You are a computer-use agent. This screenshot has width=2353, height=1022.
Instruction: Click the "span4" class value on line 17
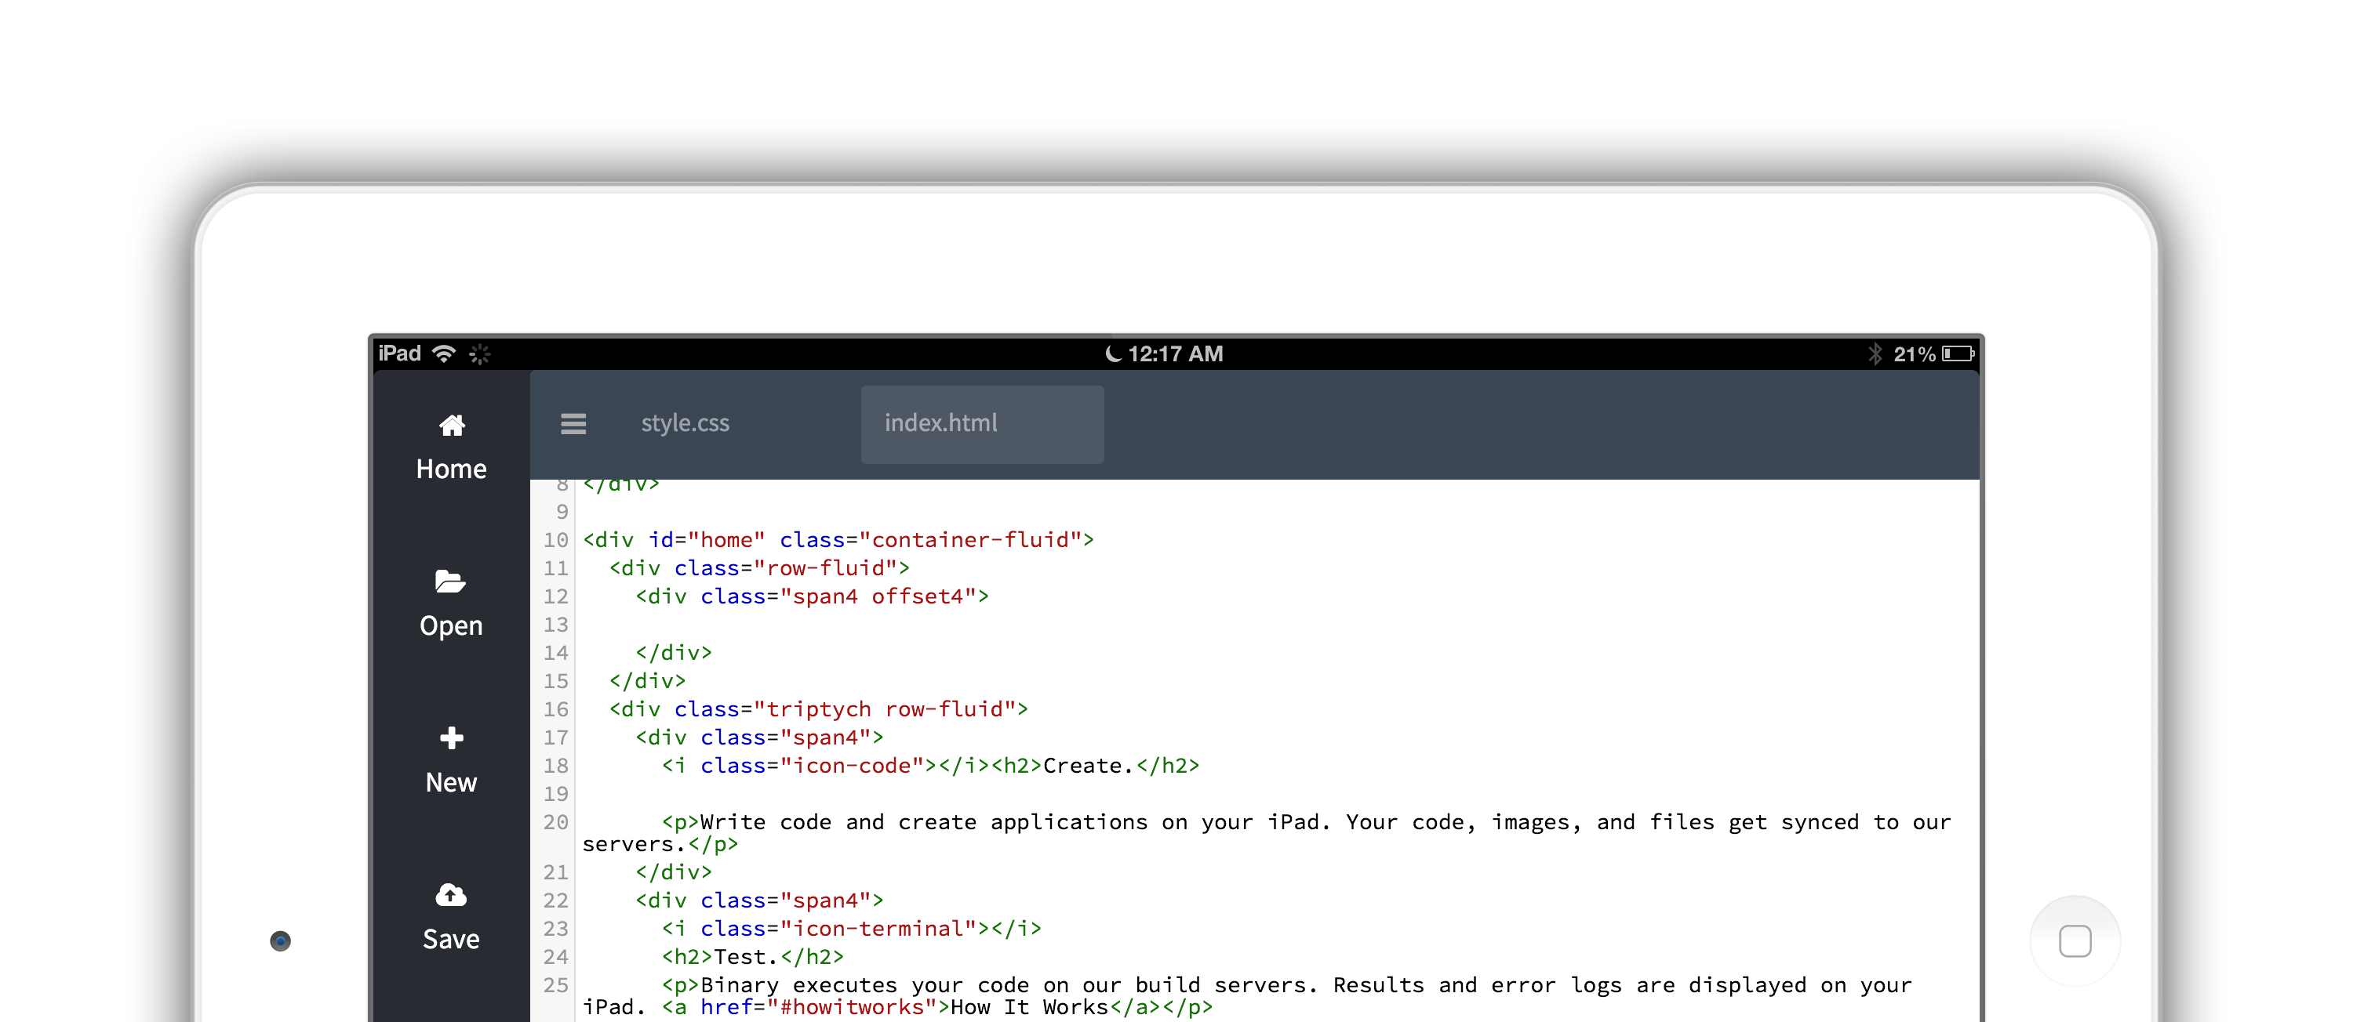826,738
